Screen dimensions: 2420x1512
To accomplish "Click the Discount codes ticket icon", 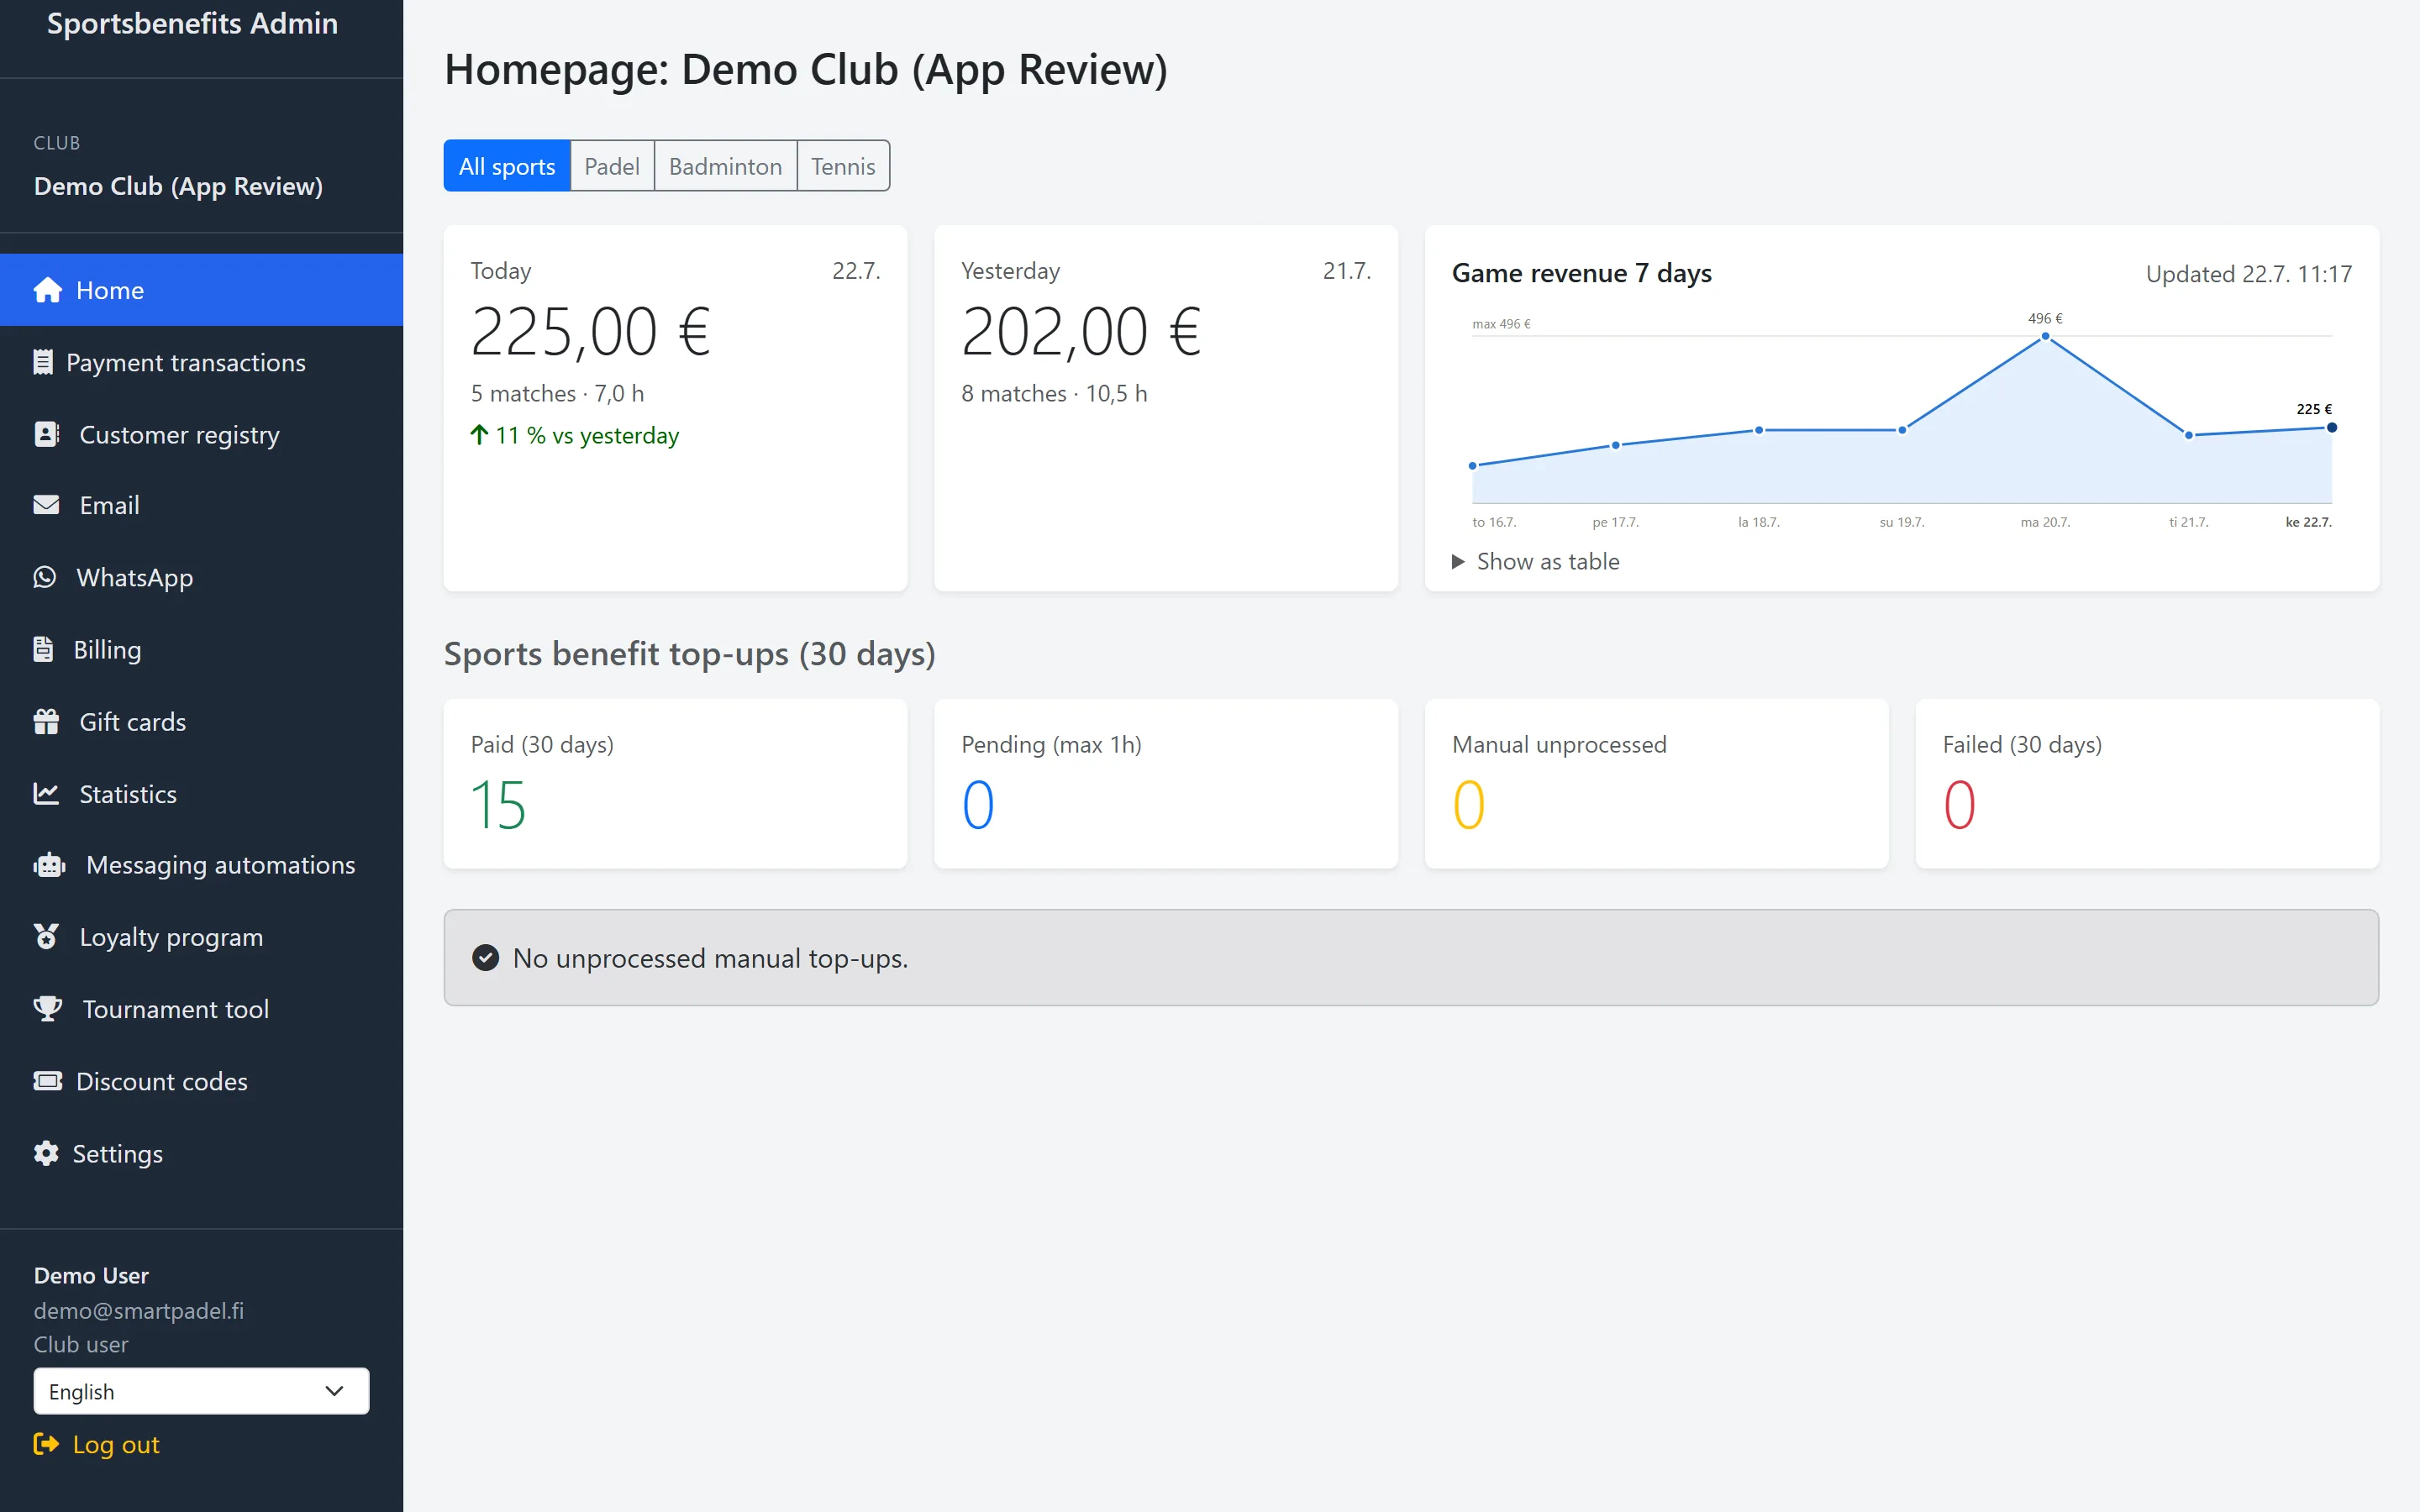I will pyautogui.click(x=47, y=1081).
